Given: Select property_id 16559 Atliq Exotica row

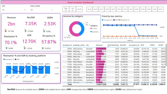Looking at the screenshot, I should pos(114,49).
